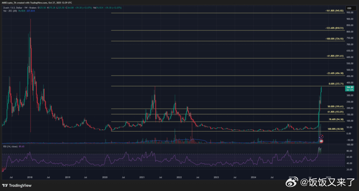Select the 61.80% (153.81) Fibonacci label
Image resolution: width=359 pixels, height=191 pixels.
click(x=336, y=112)
